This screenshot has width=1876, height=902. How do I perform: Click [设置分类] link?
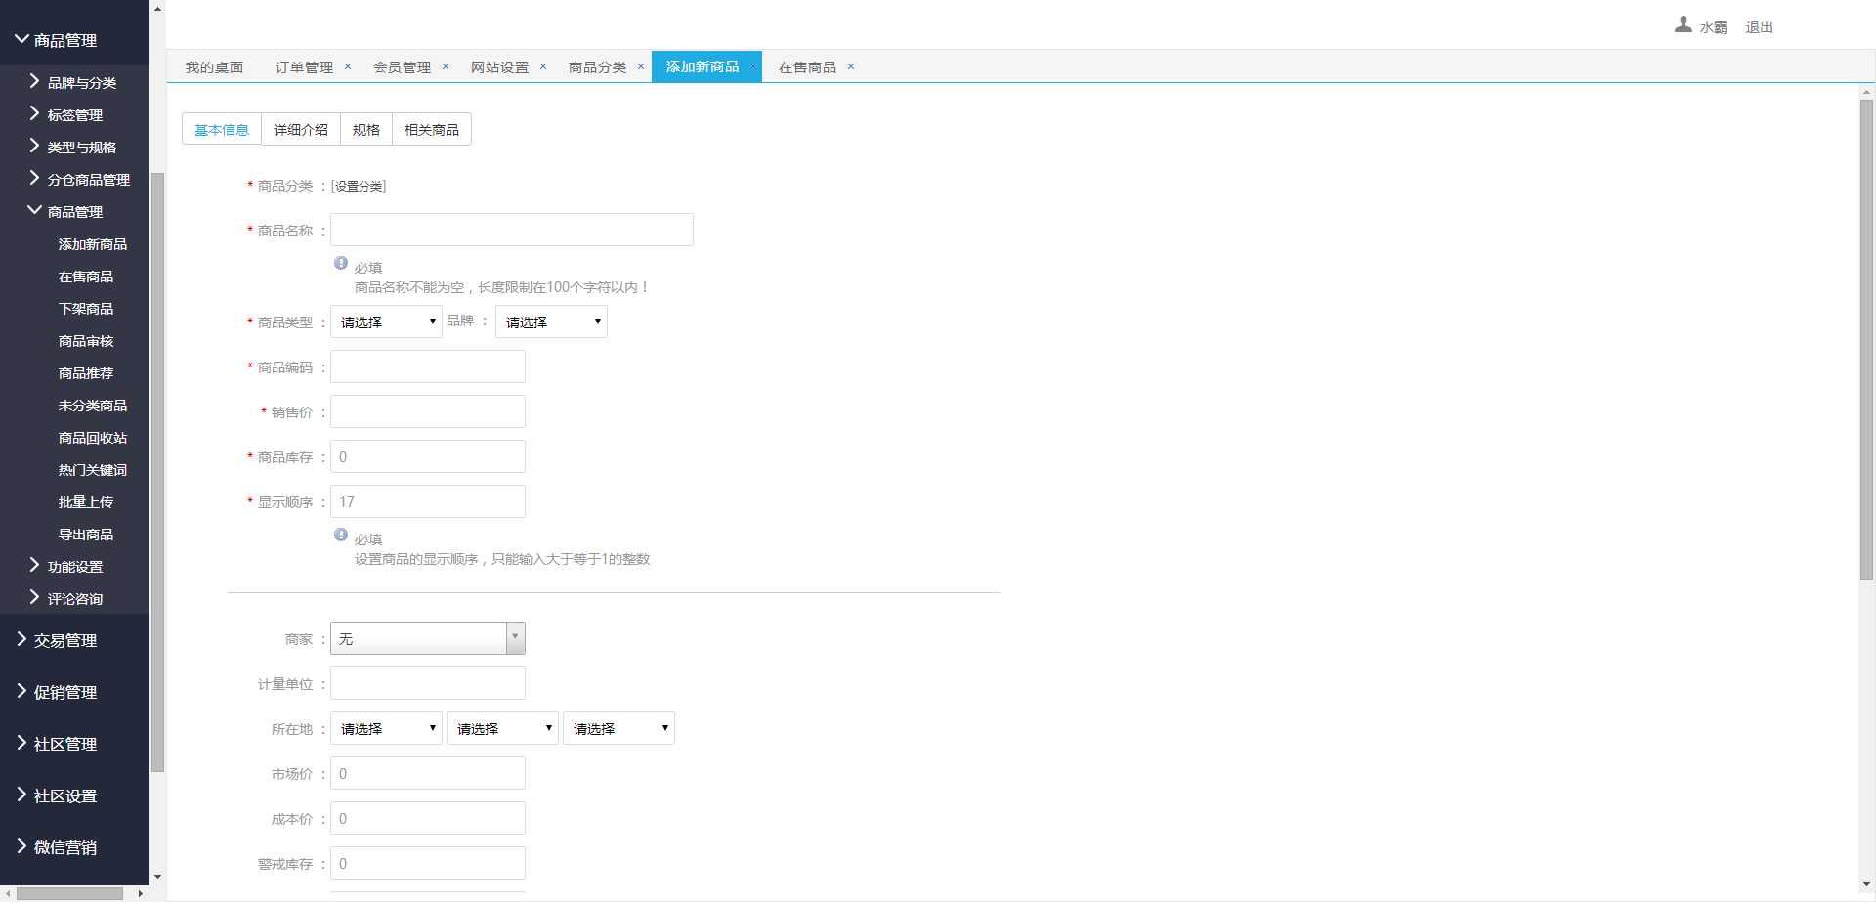pyautogui.click(x=359, y=186)
